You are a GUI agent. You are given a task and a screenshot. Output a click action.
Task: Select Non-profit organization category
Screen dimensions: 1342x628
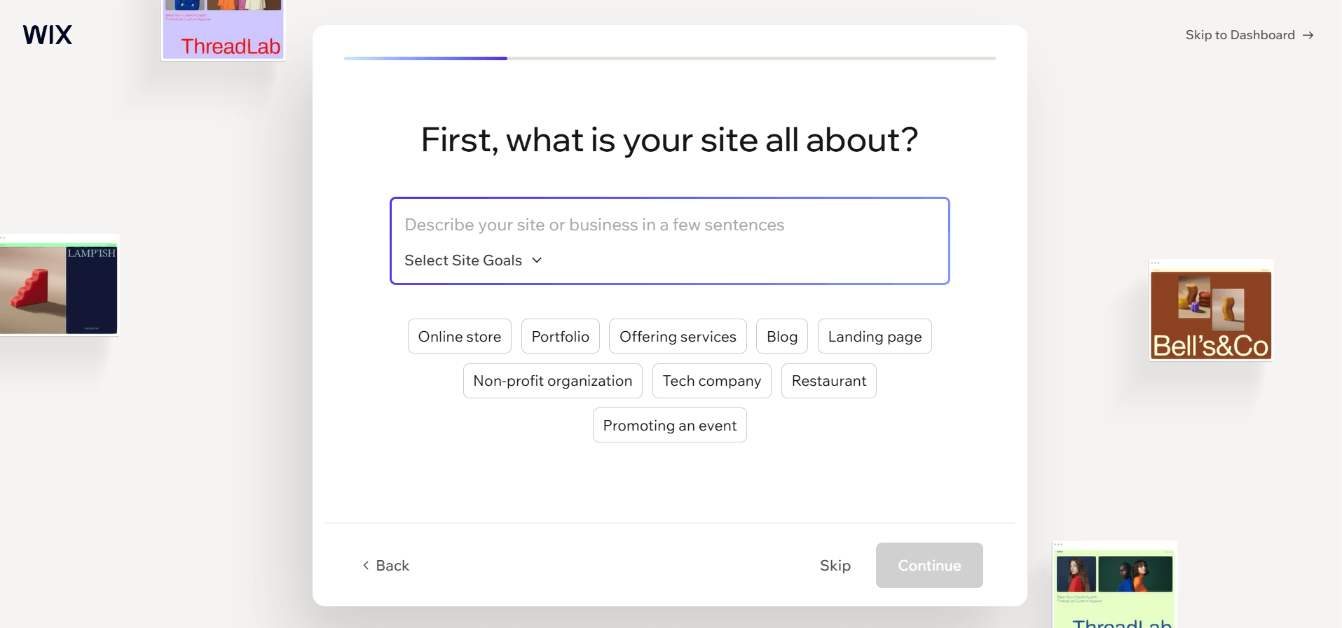552,380
